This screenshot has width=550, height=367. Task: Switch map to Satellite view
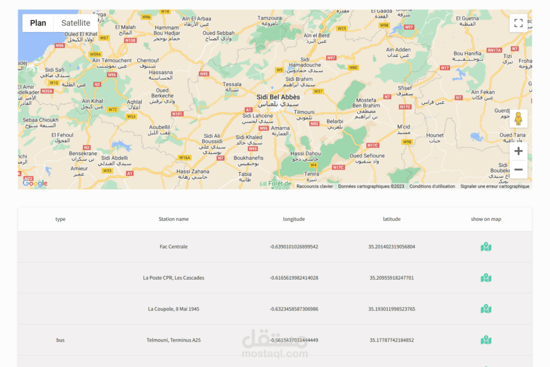pyautogui.click(x=76, y=23)
